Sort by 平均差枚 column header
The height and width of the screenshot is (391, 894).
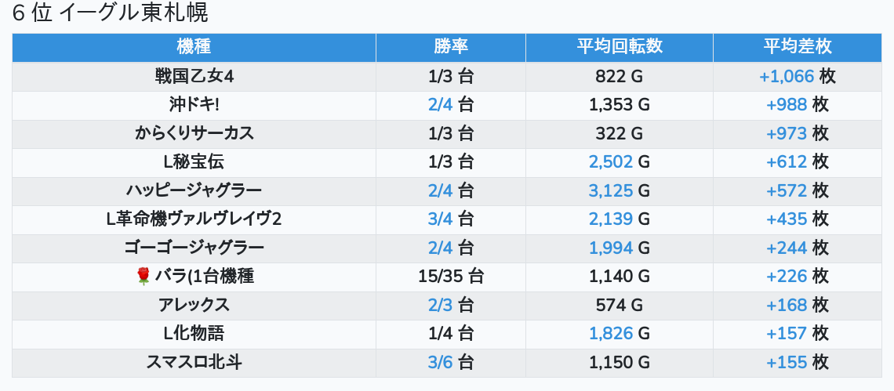tap(797, 47)
